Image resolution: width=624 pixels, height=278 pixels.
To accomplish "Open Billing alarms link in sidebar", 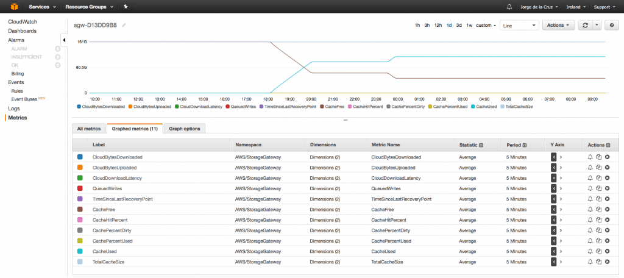I will tap(18, 74).
